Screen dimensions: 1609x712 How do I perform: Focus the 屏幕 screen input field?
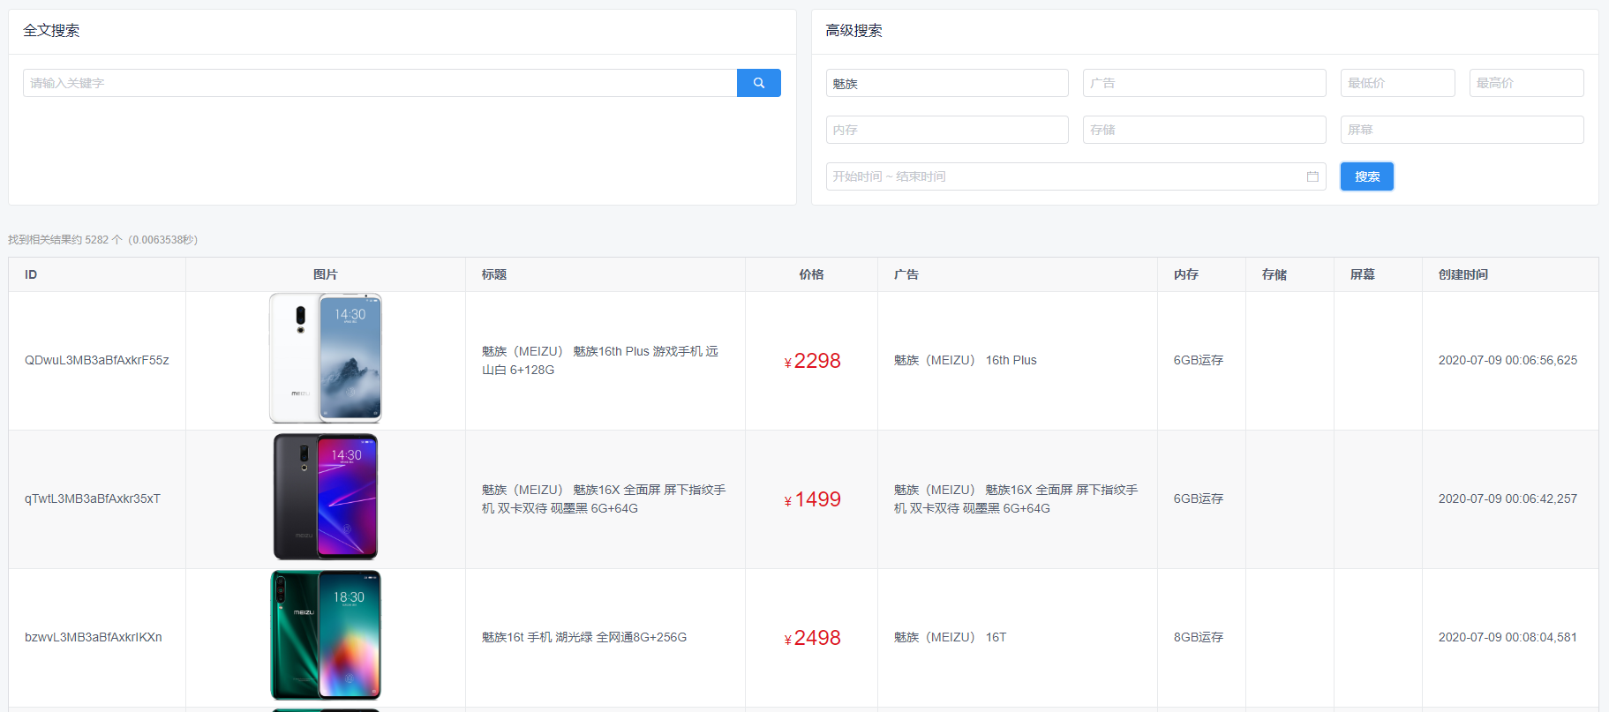pos(1462,130)
